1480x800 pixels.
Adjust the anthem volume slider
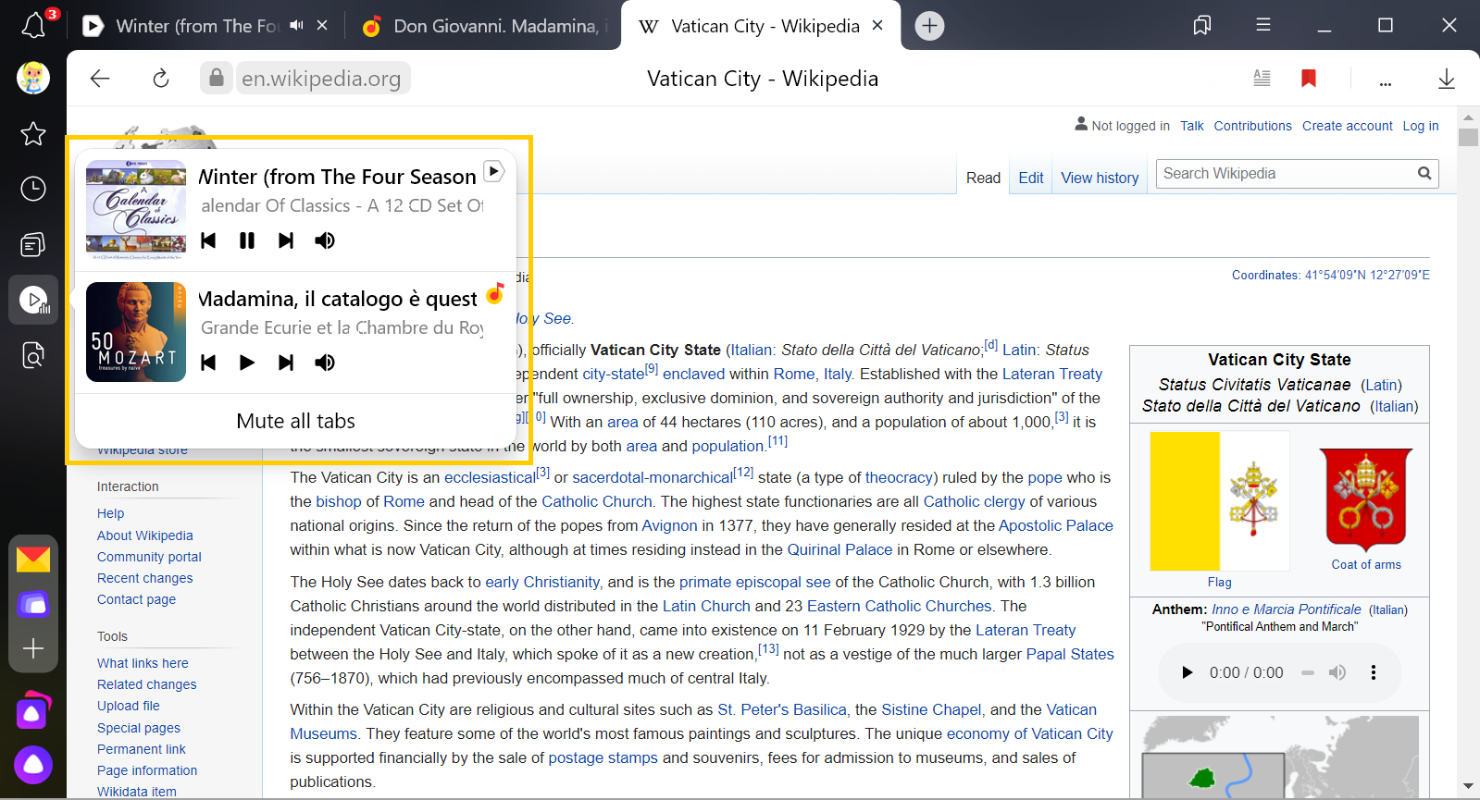(1308, 672)
